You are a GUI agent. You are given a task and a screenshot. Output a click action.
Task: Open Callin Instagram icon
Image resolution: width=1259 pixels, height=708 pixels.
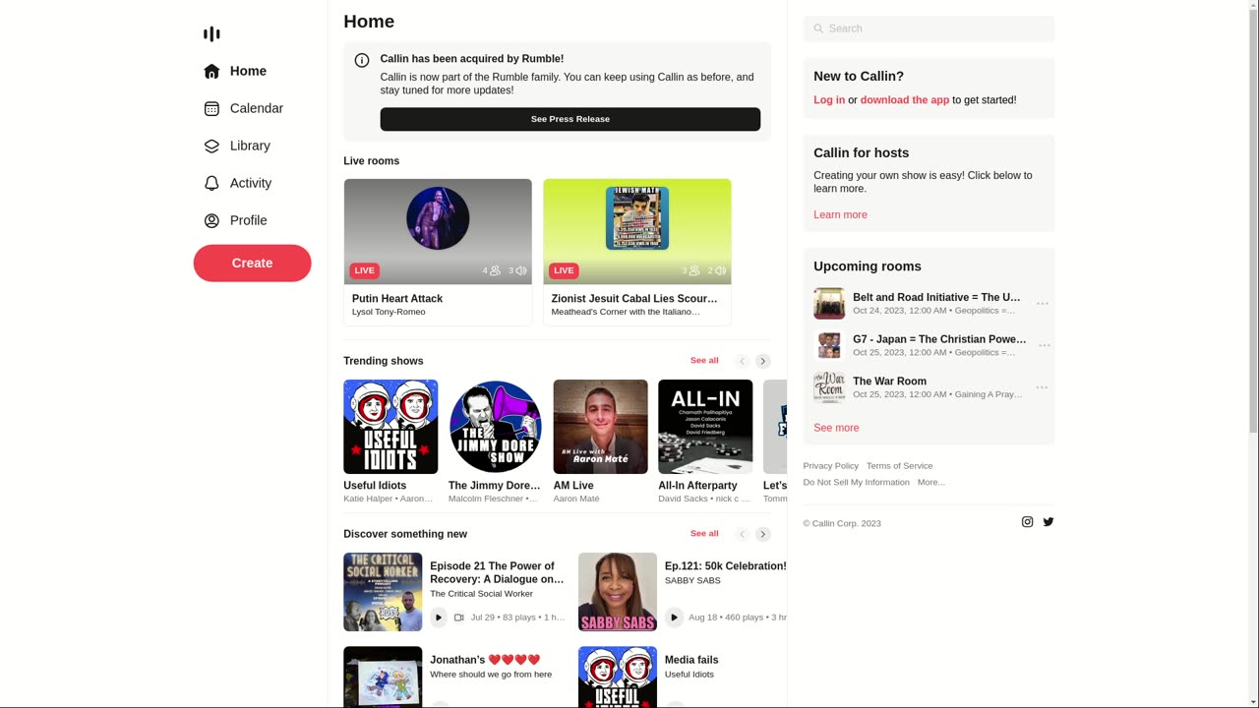click(x=1027, y=522)
